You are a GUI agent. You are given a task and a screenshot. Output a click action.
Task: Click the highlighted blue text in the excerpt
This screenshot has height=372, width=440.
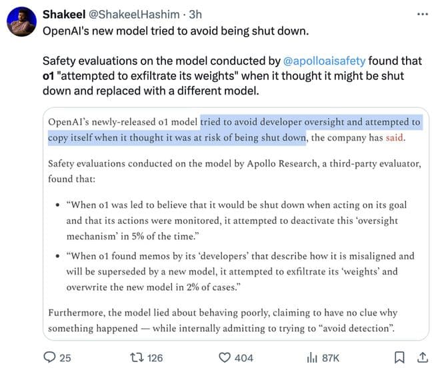[310, 123]
